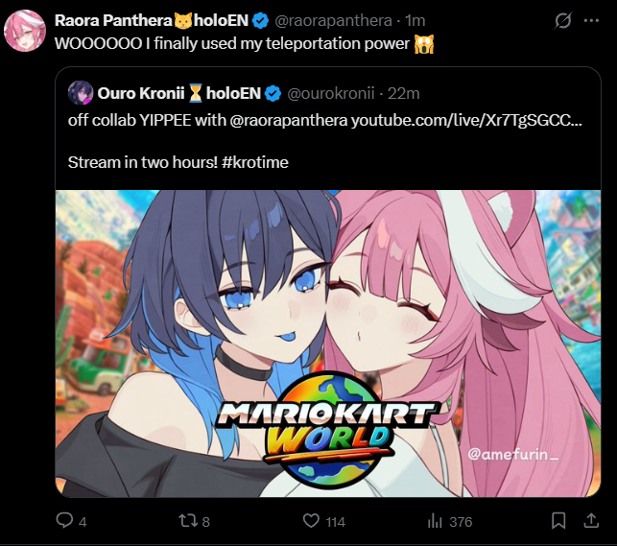617x546 pixels.
Task: Click the 22m timestamp on quoted tweet
Action: pyautogui.click(x=404, y=94)
